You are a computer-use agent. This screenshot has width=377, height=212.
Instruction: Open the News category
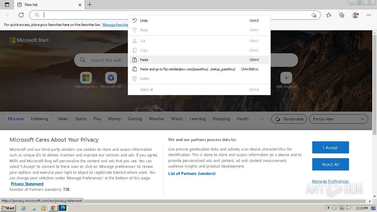63,119
